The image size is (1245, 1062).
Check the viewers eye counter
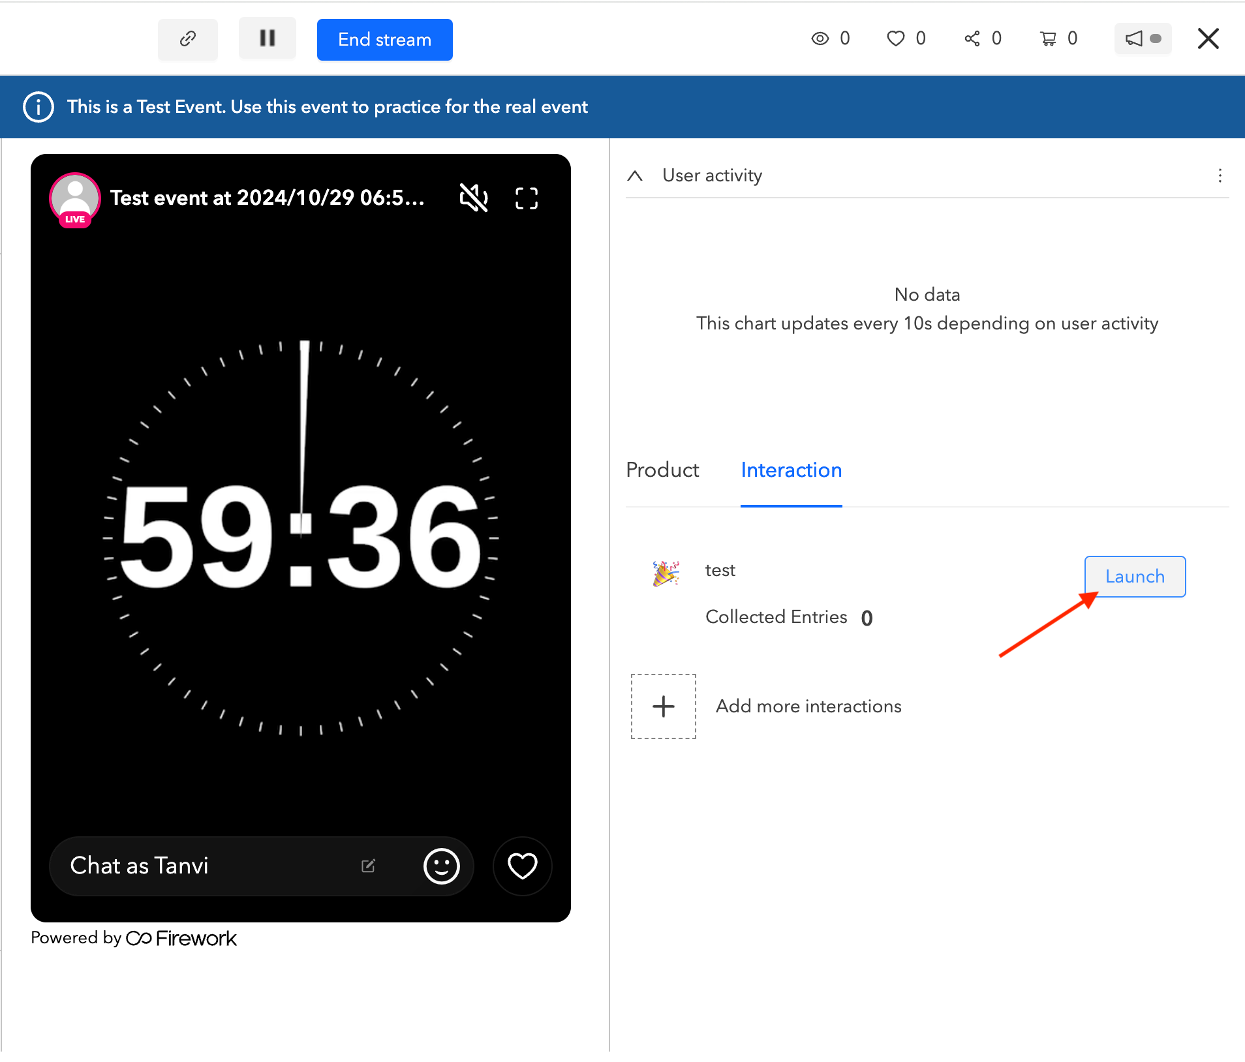coord(831,38)
